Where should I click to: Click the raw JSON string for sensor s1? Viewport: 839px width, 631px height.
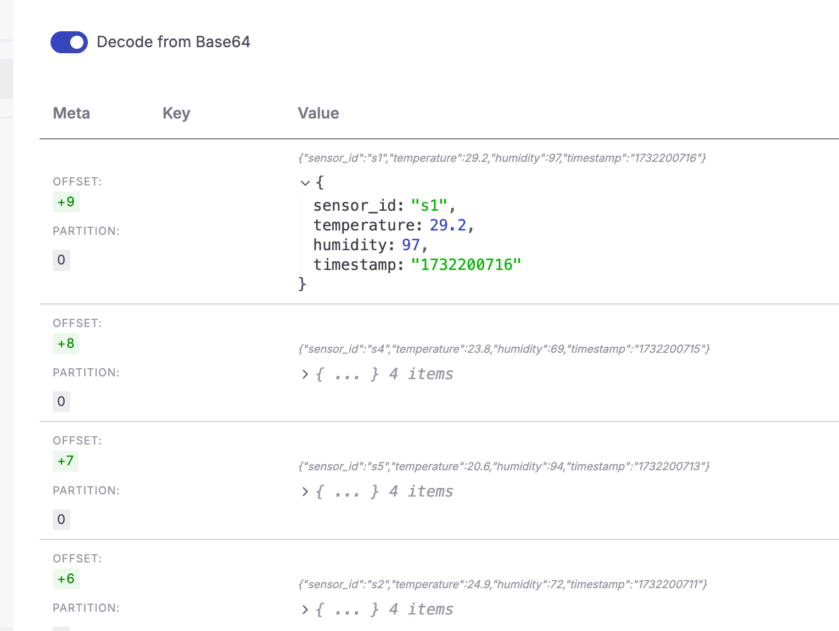tap(502, 158)
